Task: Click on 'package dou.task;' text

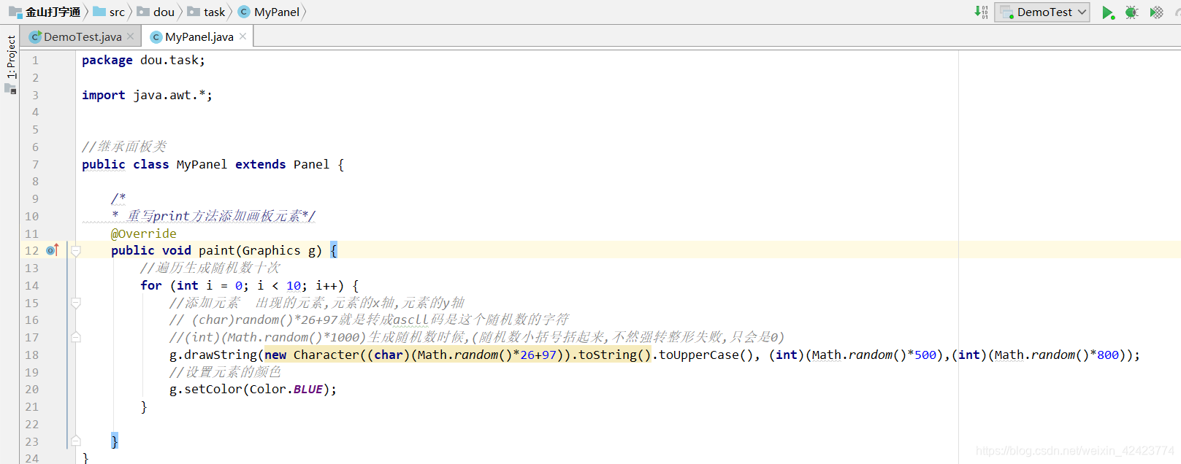Action: tap(144, 60)
